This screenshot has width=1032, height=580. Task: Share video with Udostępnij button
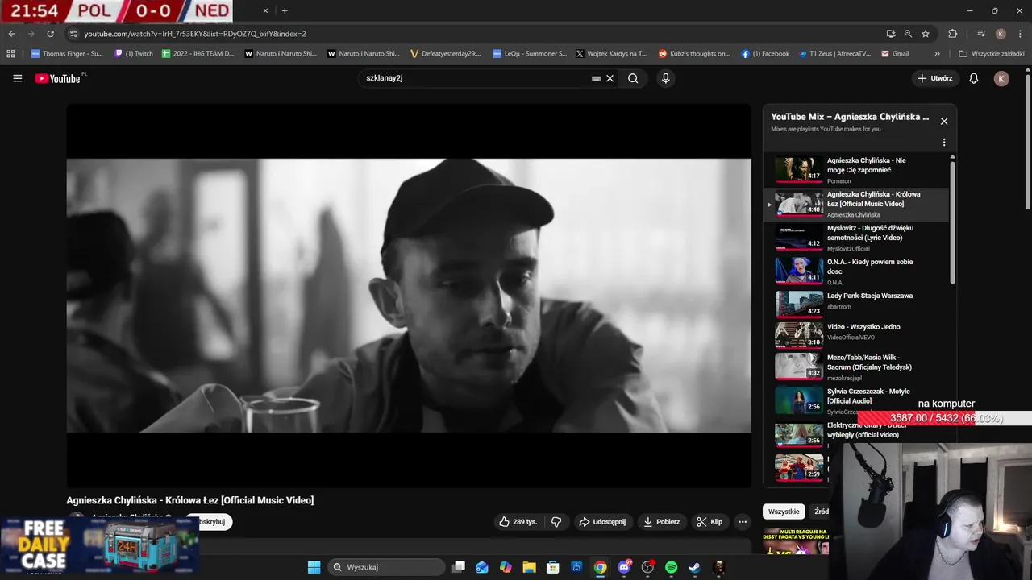[602, 522]
